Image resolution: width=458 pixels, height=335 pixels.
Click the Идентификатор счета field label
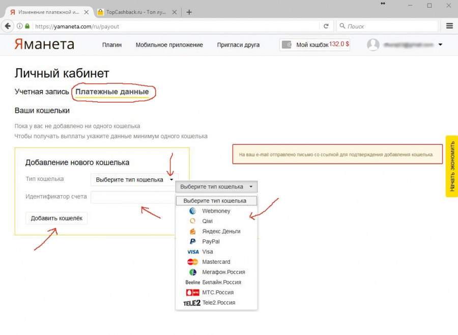(56, 197)
